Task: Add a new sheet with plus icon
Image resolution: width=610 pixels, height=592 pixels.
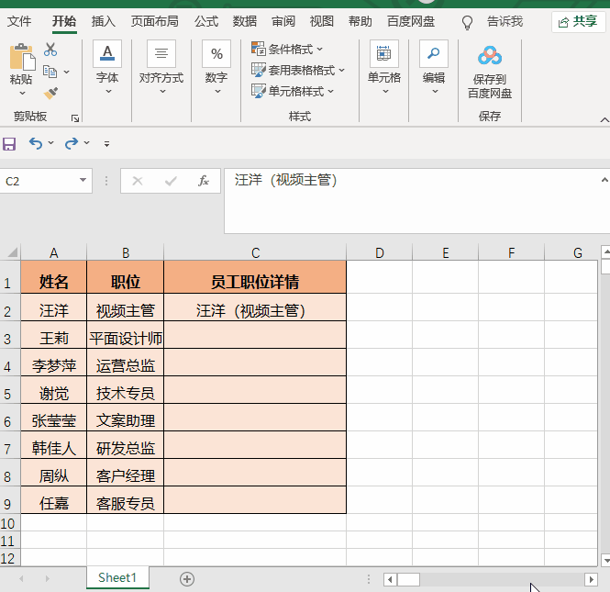Action: pos(187,579)
